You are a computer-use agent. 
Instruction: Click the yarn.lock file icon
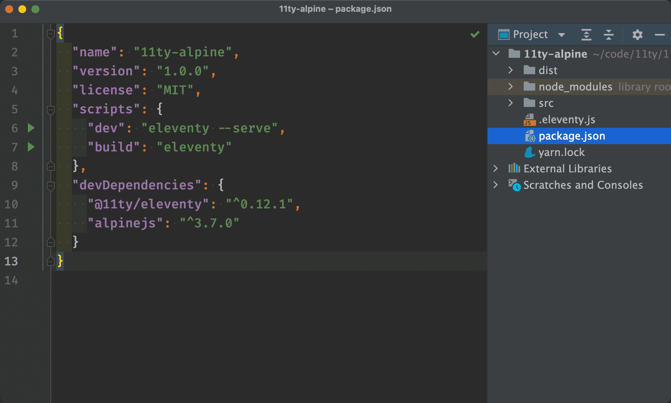click(529, 152)
